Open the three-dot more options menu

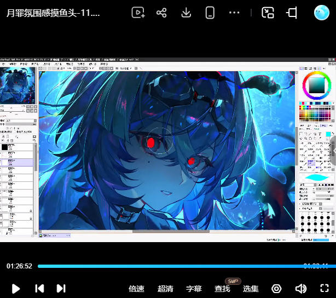[234, 13]
